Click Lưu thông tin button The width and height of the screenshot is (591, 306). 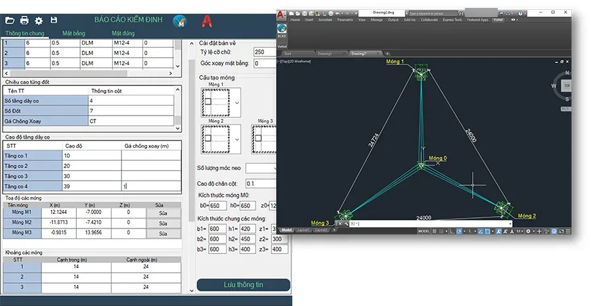point(244,285)
